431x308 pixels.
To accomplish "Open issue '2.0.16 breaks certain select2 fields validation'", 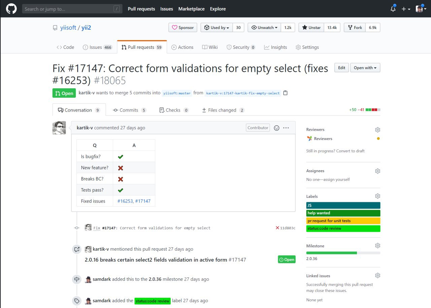I will pyautogui.click(x=156, y=259).
